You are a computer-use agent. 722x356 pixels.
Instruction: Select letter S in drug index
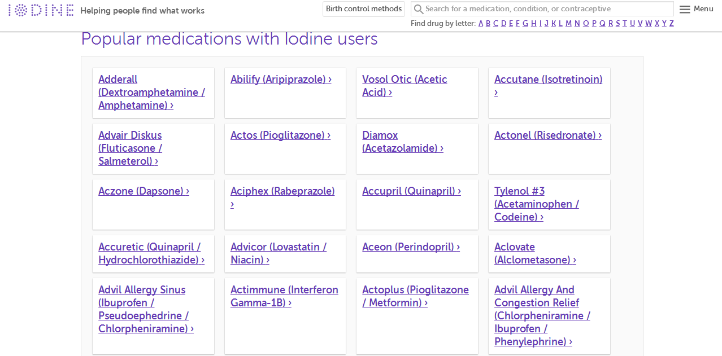point(618,24)
